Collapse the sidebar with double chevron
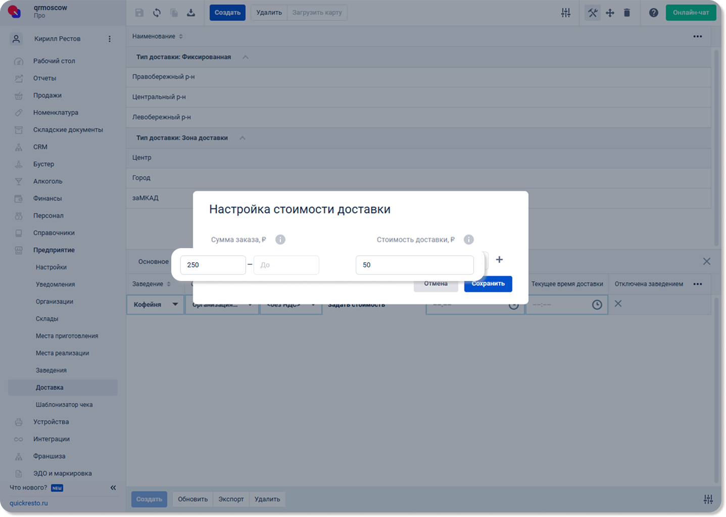This screenshot has height=517, width=726. coord(113,488)
